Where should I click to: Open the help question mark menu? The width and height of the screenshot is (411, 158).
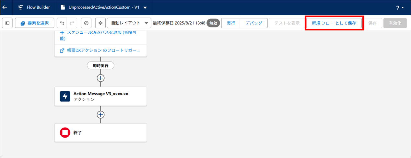(400, 8)
